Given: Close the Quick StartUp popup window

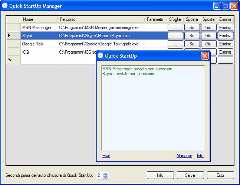Looking at the screenshot, I should [204, 56].
